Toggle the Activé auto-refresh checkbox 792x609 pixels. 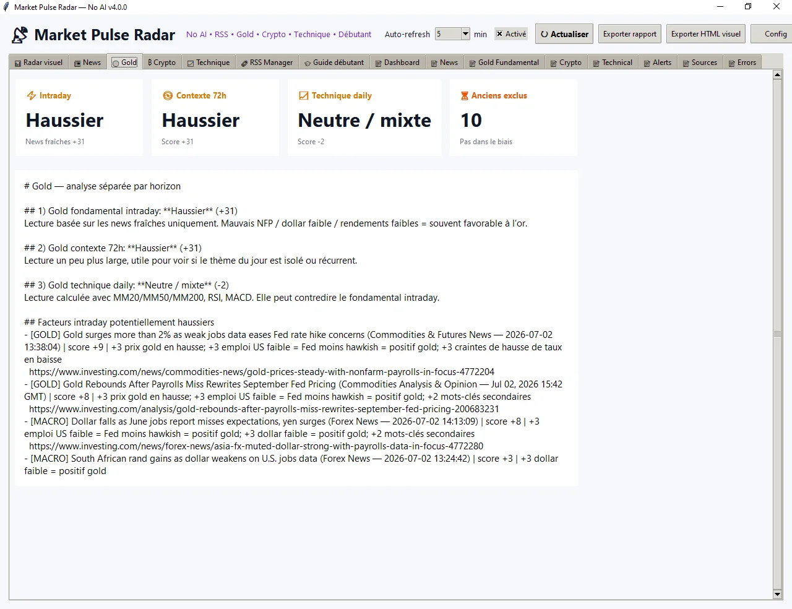(x=511, y=34)
